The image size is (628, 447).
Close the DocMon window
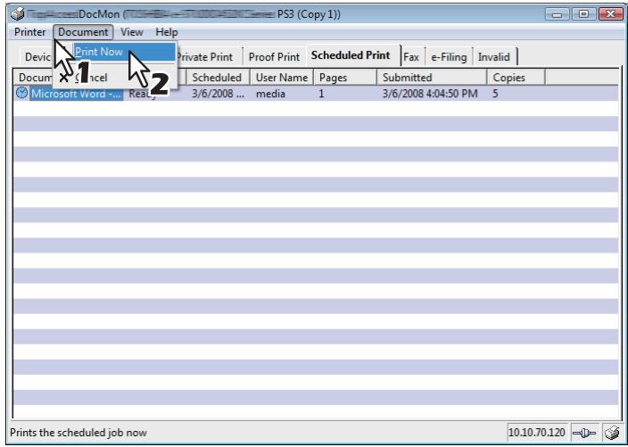[x=610, y=14]
